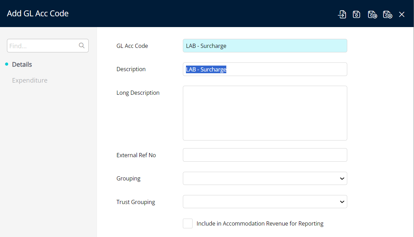Click the save and next icon
This screenshot has width=414, height=237.
372,14
